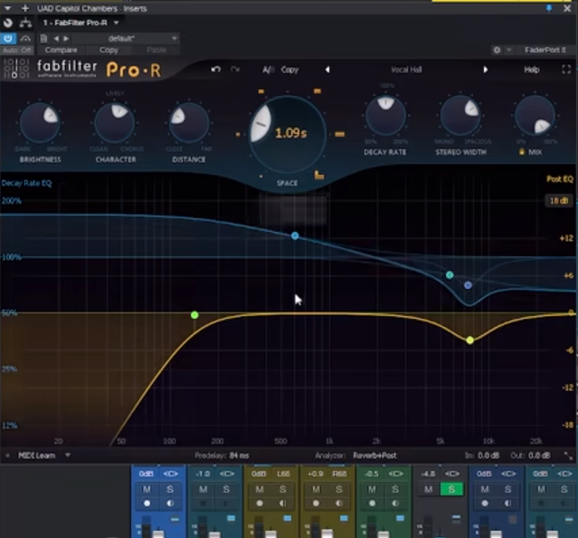Go to next host preset arrow
The height and width of the screenshot is (538, 578).
click(x=66, y=38)
